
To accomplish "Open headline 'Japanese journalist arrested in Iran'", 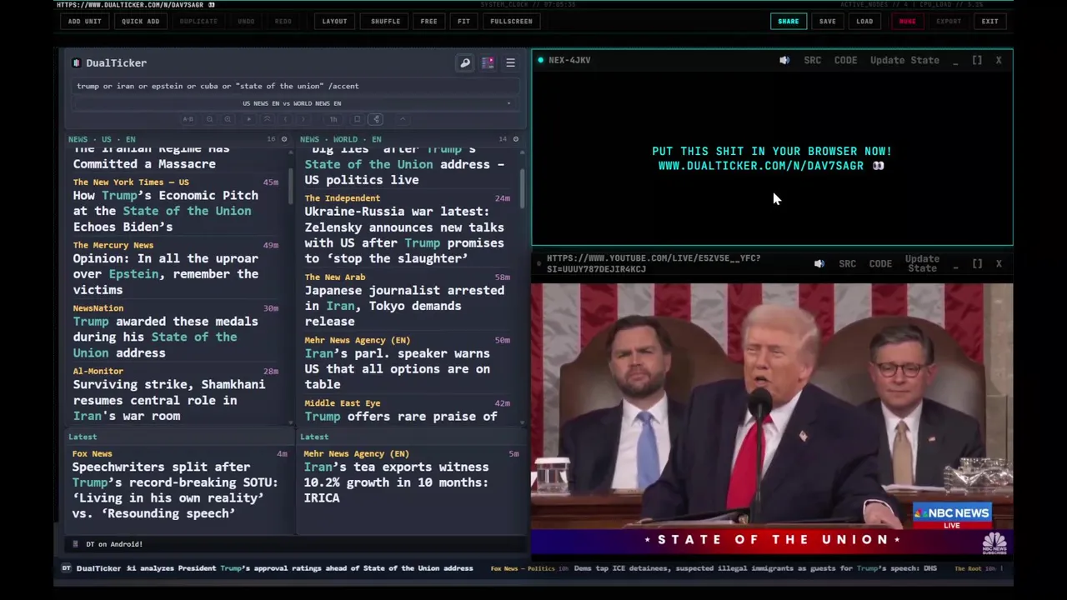I will [404, 306].
